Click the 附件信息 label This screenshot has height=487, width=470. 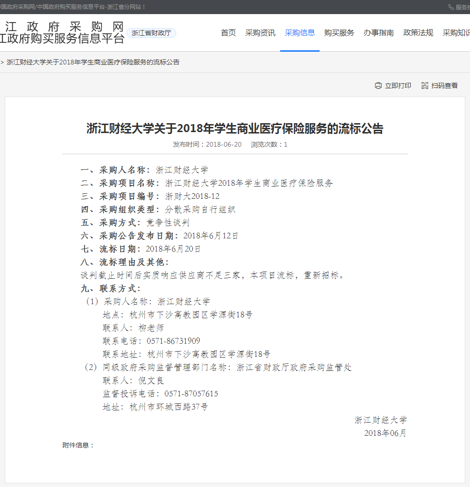click(x=78, y=445)
